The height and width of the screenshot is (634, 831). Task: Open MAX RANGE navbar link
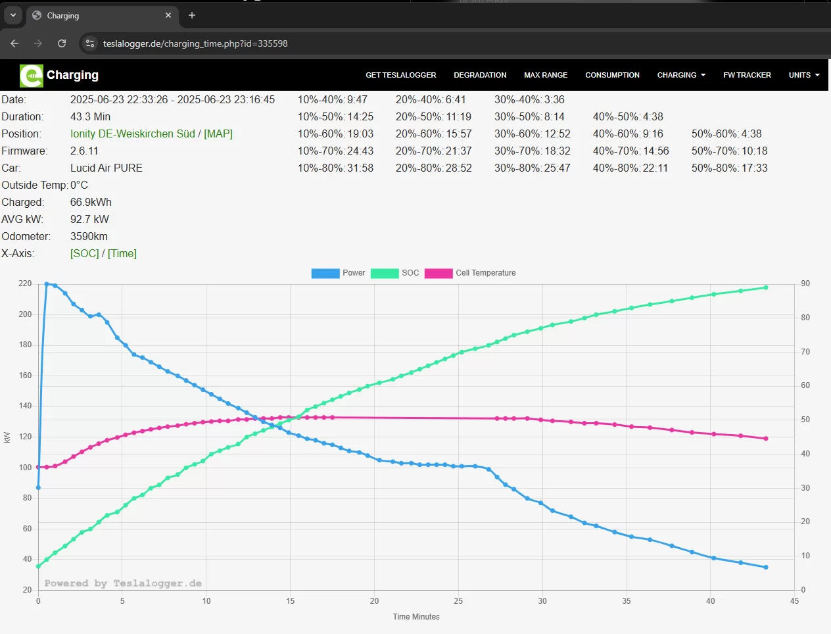[546, 75]
